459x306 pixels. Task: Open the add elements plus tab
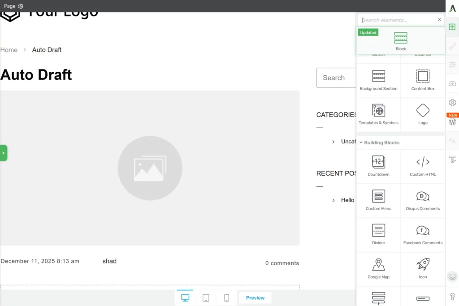pos(452,27)
